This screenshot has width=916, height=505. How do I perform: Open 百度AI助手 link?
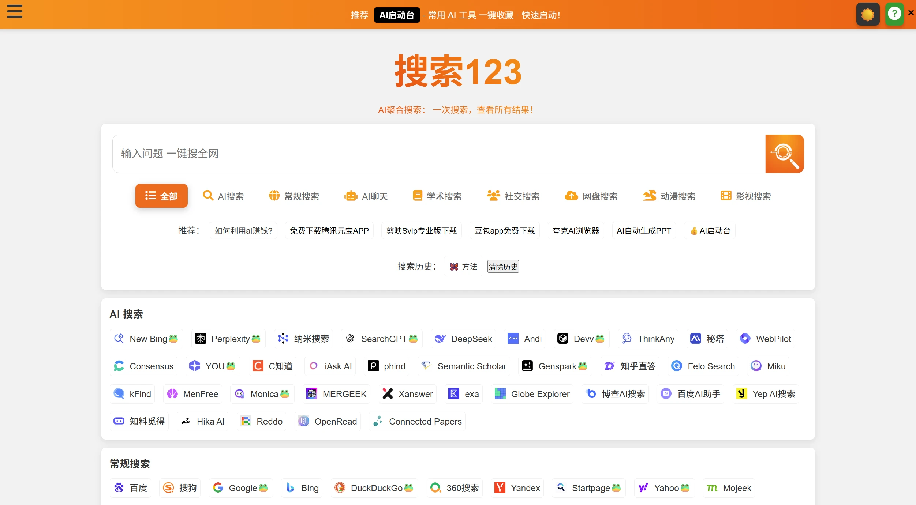coord(691,394)
